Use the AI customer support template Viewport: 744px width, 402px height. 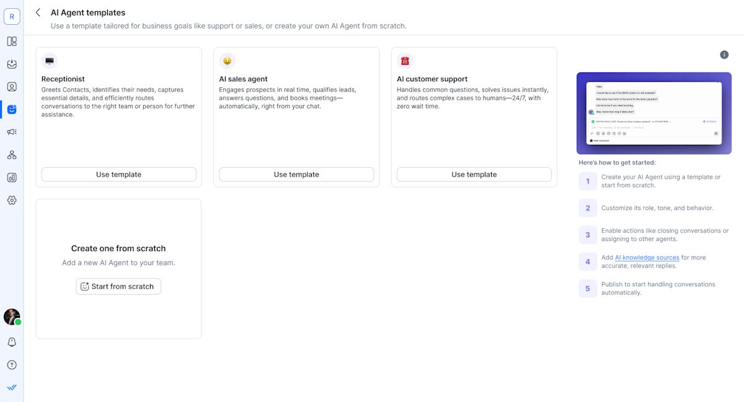click(x=473, y=174)
